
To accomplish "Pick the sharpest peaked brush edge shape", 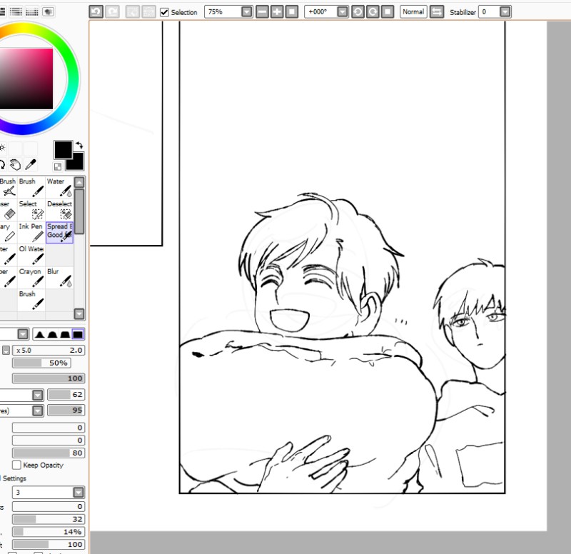I will point(40,334).
